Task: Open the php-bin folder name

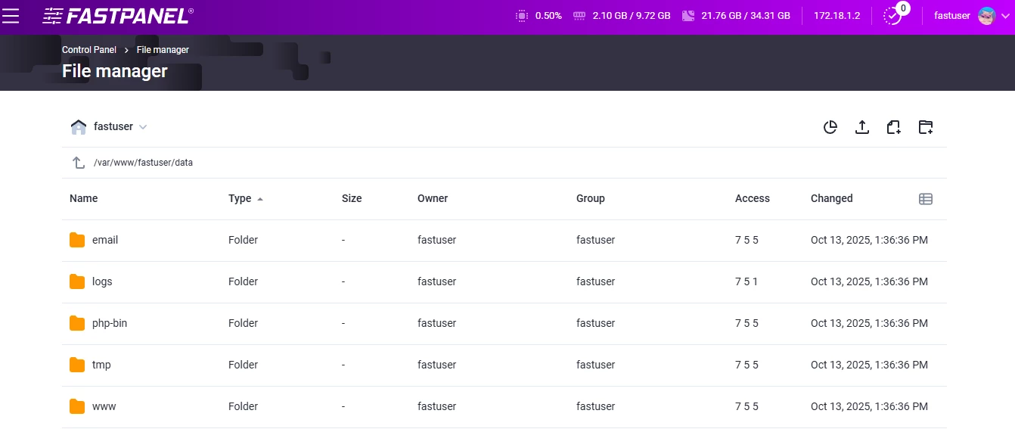Action: point(110,323)
